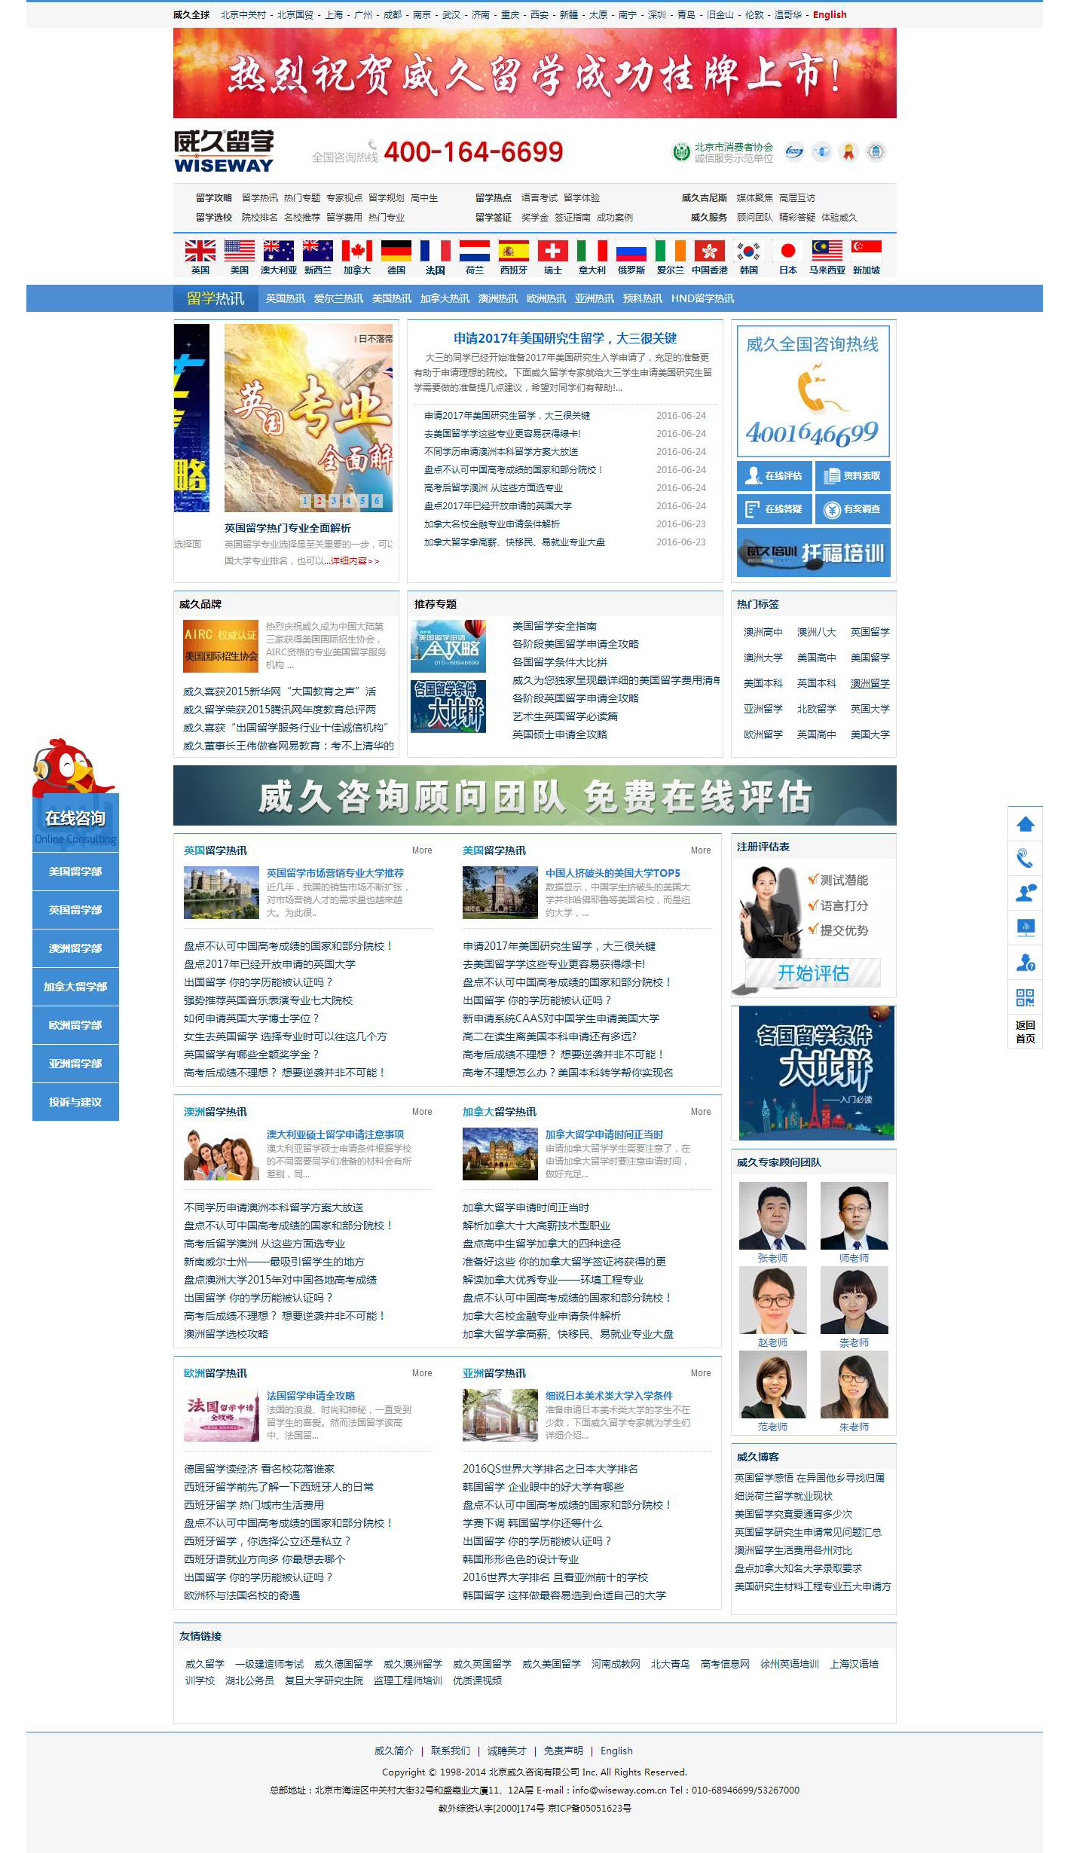The width and height of the screenshot is (1070, 1853).
Task: Click More link beside 亚洲留学热讯
Action: tap(701, 1372)
